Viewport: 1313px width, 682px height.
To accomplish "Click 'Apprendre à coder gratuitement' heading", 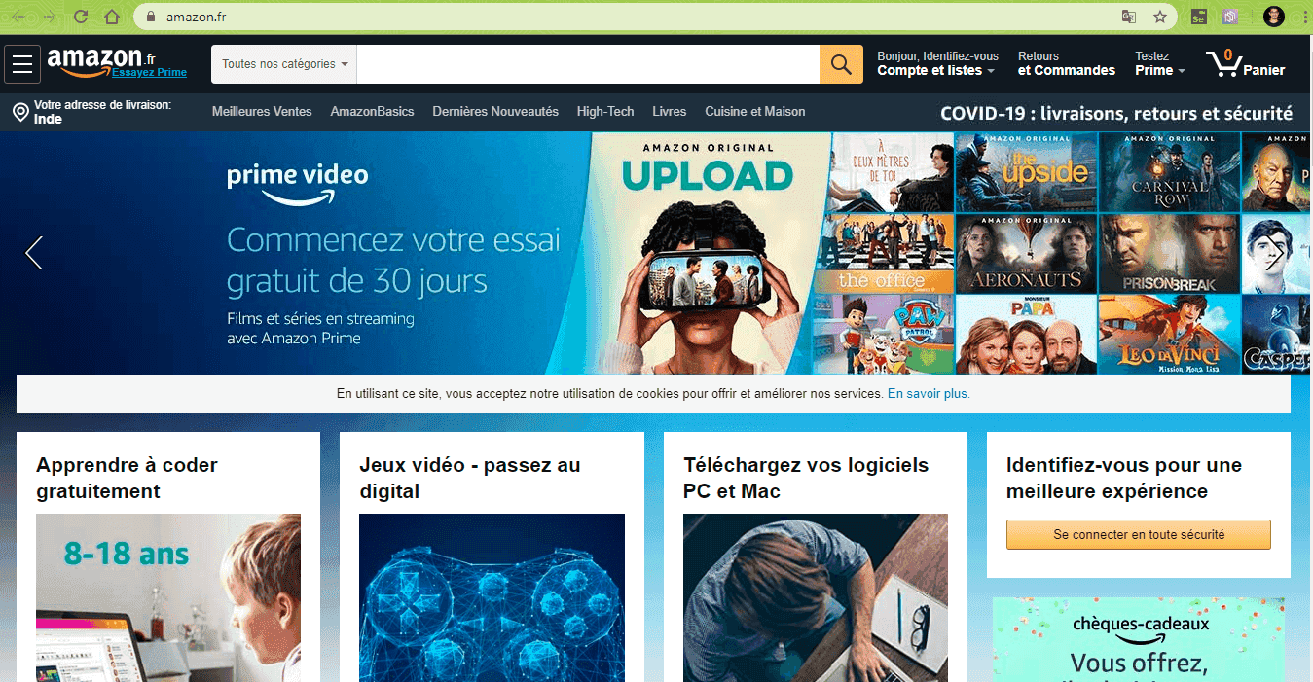I will click(x=127, y=478).
